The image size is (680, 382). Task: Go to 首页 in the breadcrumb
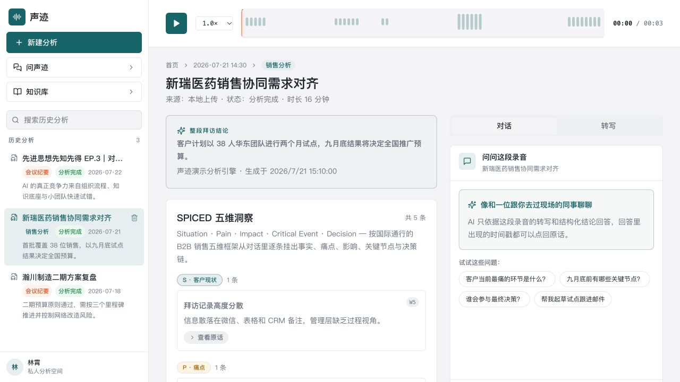coord(172,65)
